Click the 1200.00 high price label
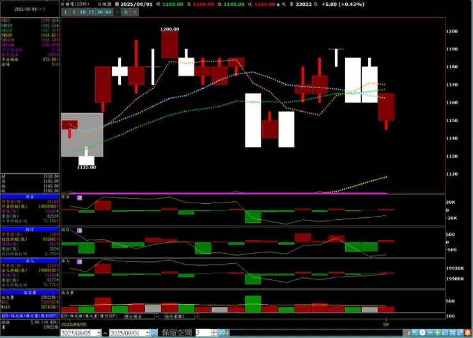The width and height of the screenshot is (473, 338). coord(169,29)
